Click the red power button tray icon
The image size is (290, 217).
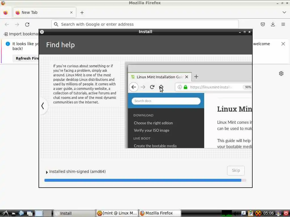[286, 213]
